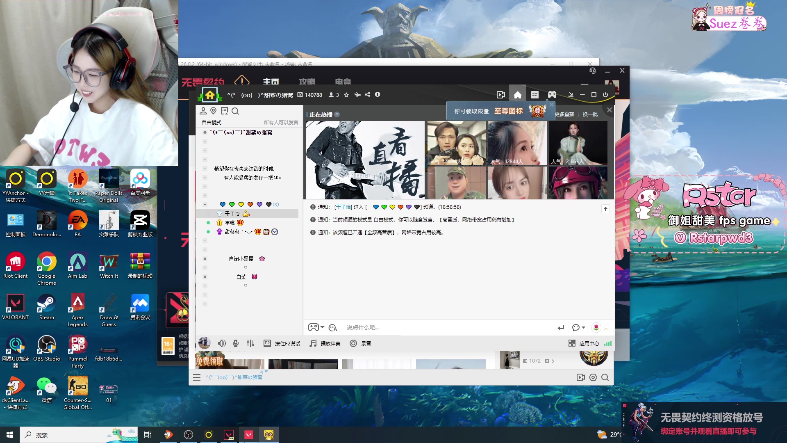Open the channel logo house icon
The image size is (787, 443).
tap(210, 95)
